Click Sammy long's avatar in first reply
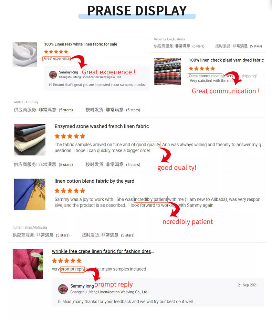The width and height of the screenshot is (272, 321). [x=53, y=74]
